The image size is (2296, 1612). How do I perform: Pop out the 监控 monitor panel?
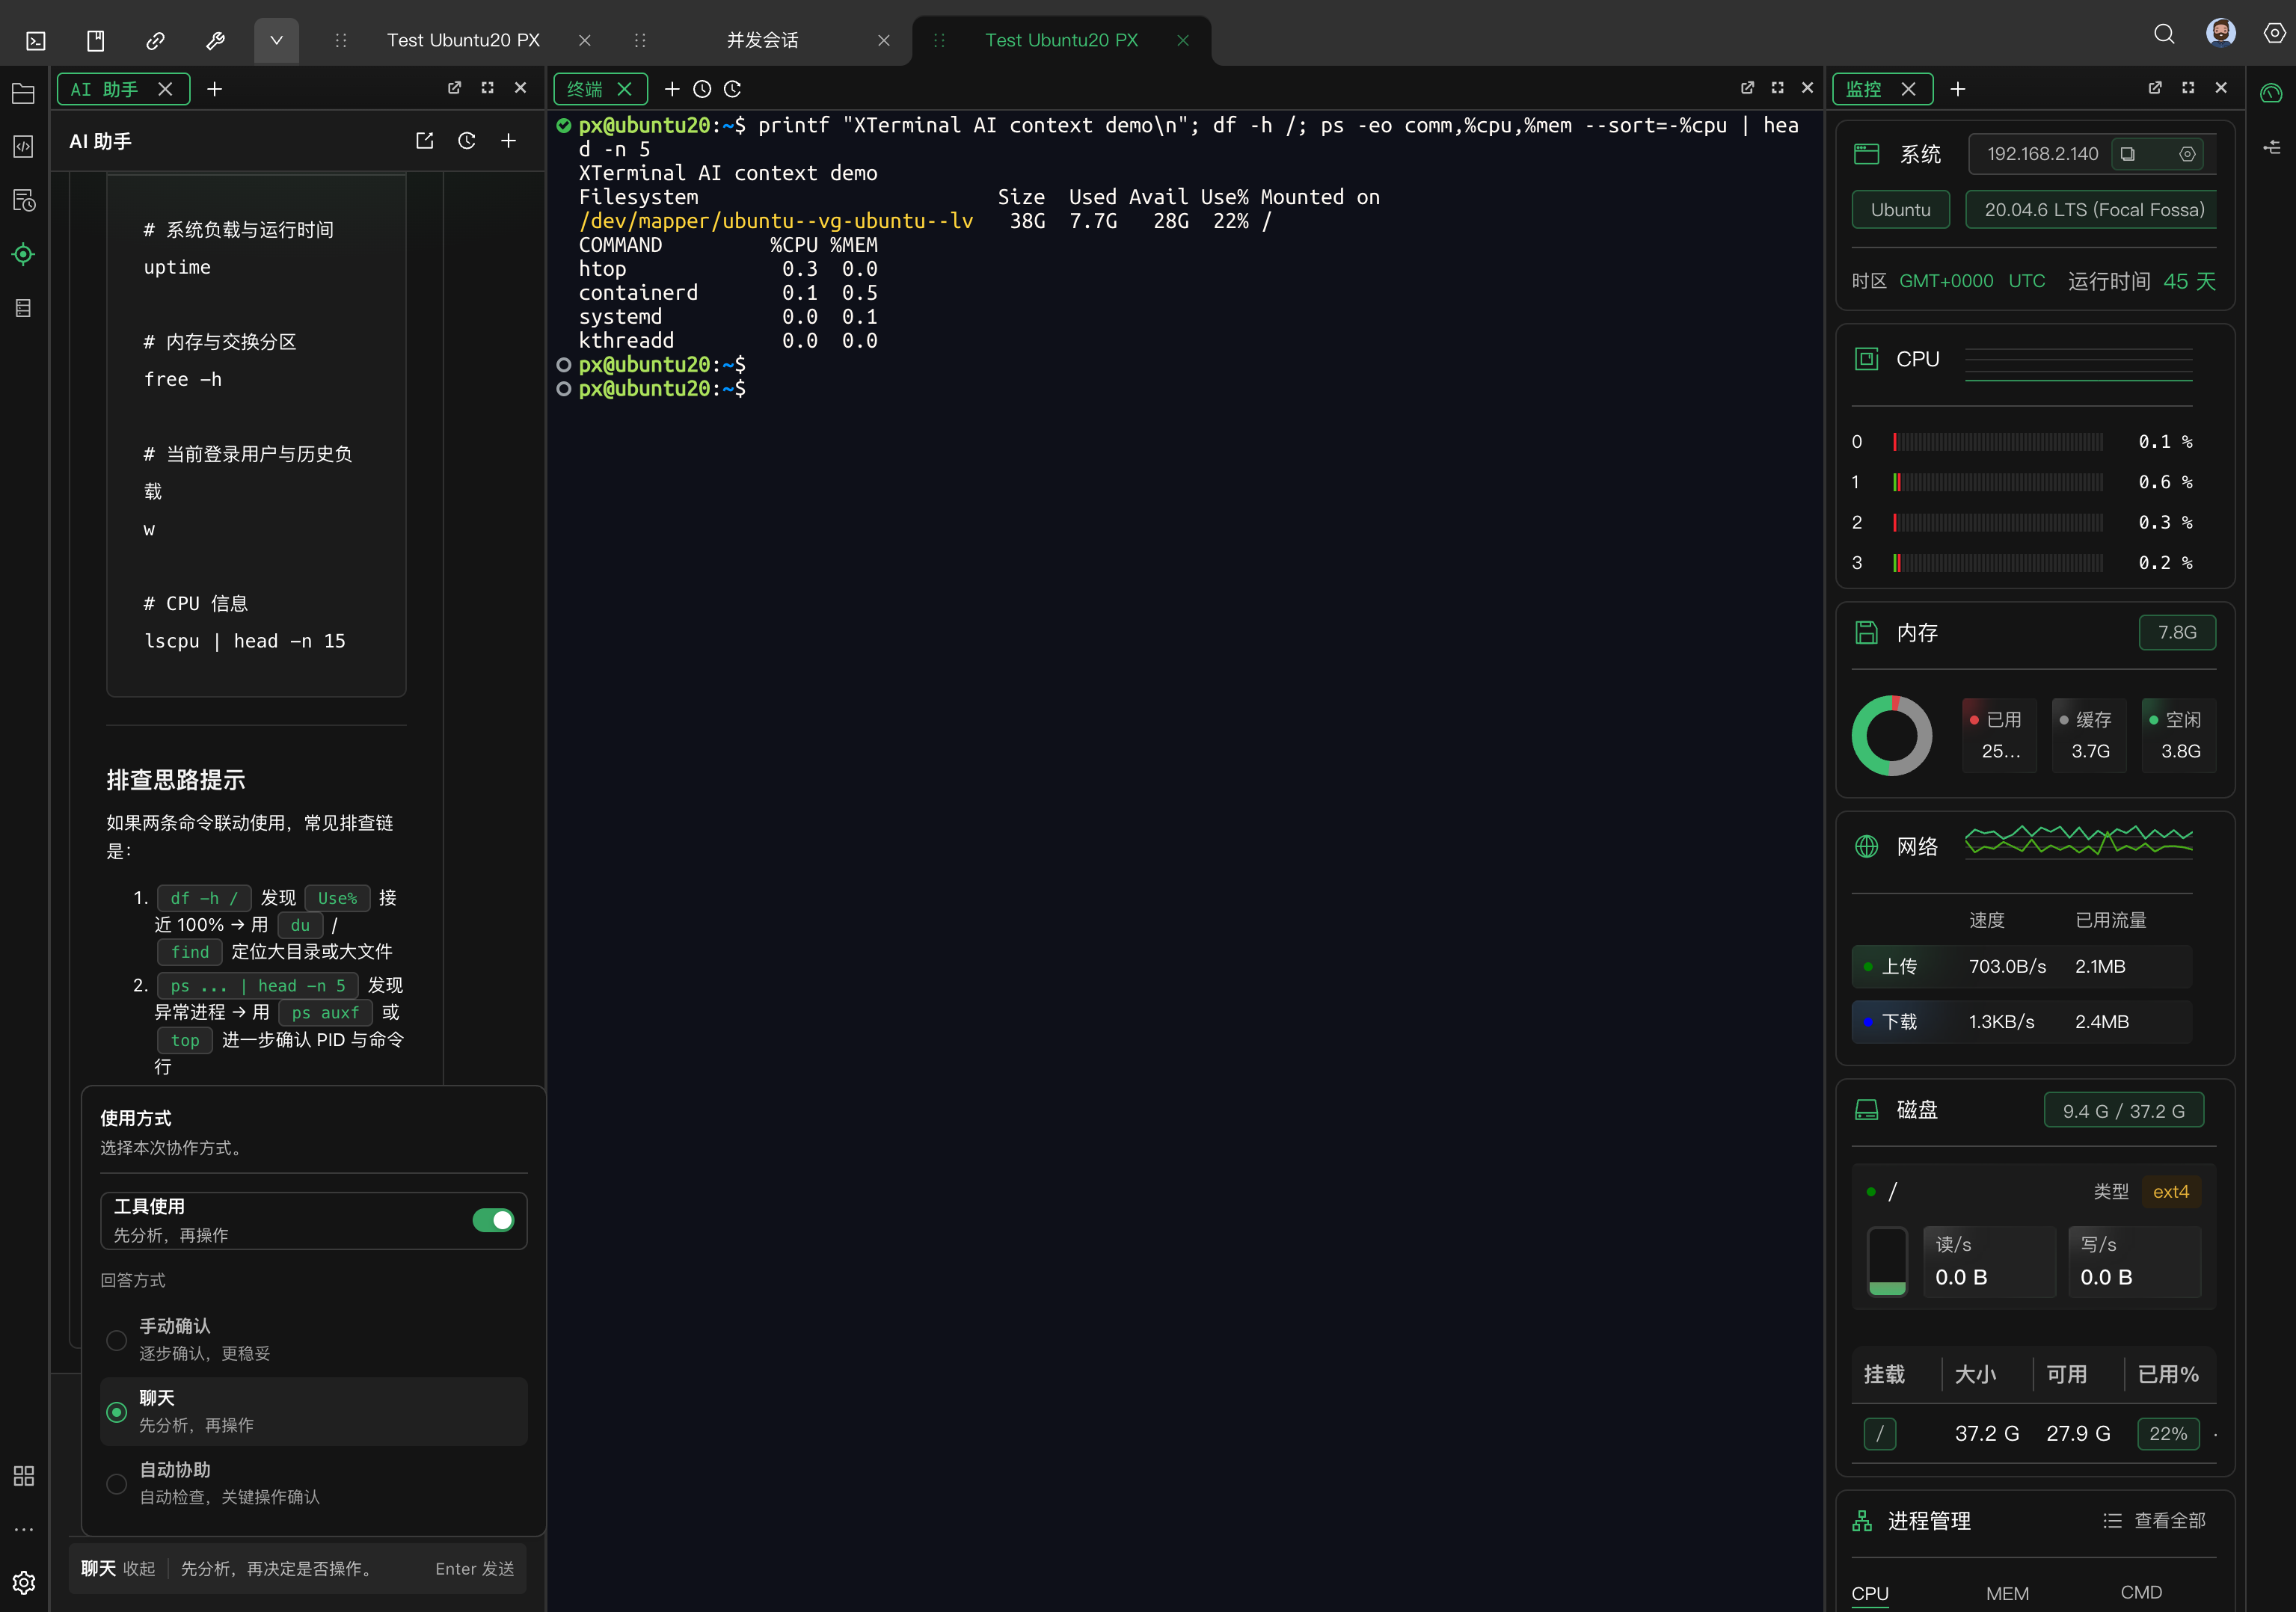click(x=2156, y=88)
